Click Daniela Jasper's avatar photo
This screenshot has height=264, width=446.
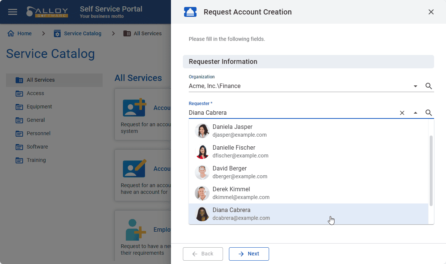(x=202, y=131)
